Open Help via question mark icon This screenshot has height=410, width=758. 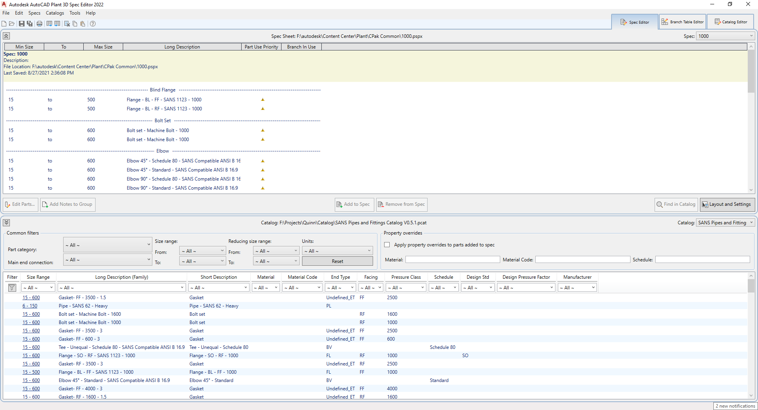[x=93, y=24]
